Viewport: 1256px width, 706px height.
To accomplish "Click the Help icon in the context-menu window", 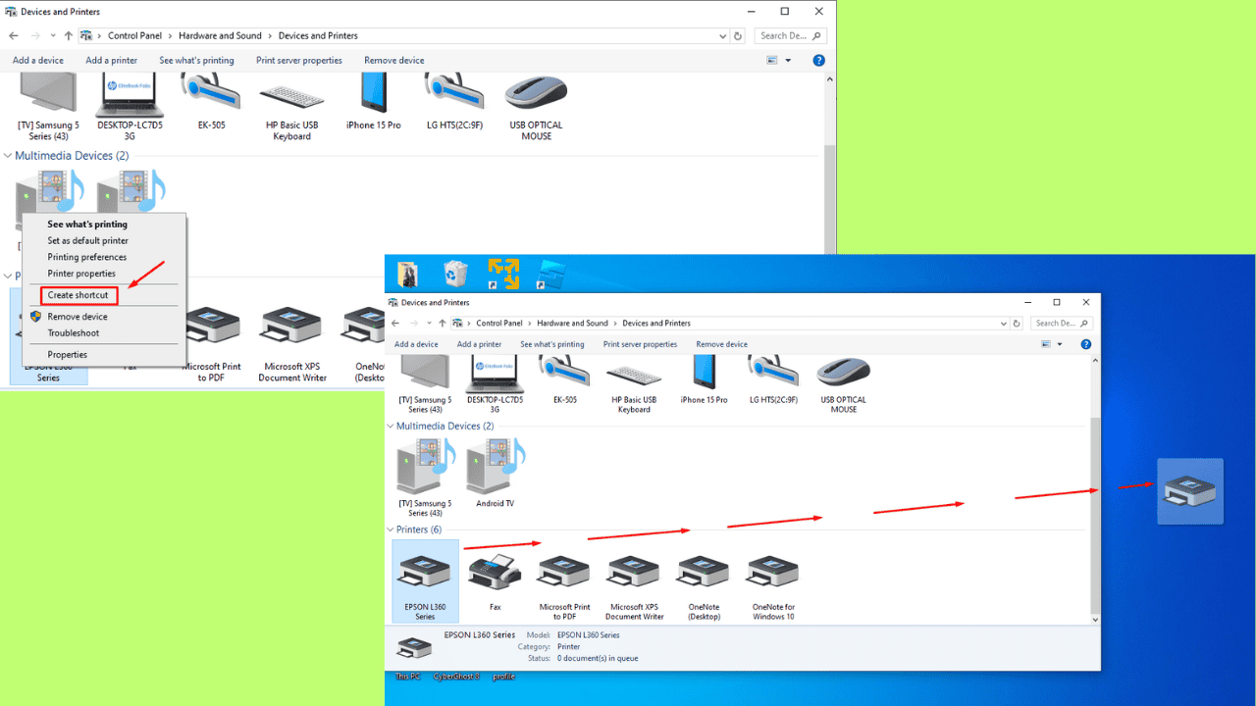I will pyautogui.click(x=819, y=61).
